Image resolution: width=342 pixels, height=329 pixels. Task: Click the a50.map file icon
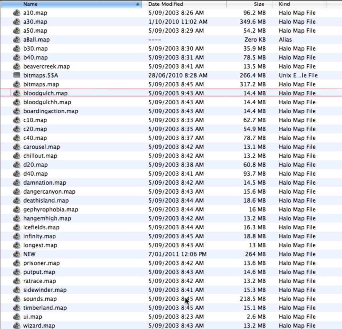click(x=17, y=31)
